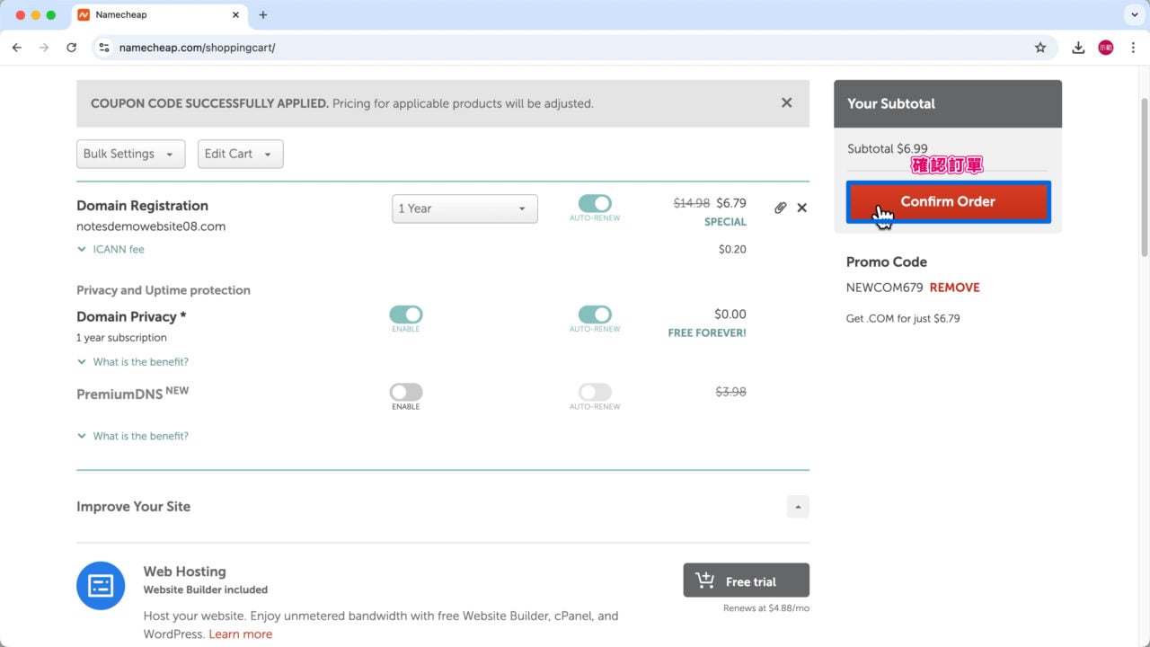Image resolution: width=1150 pixels, height=647 pixels.
Task: Click the attachment/link icon beside domain pricing
Action: coord(780,208)
